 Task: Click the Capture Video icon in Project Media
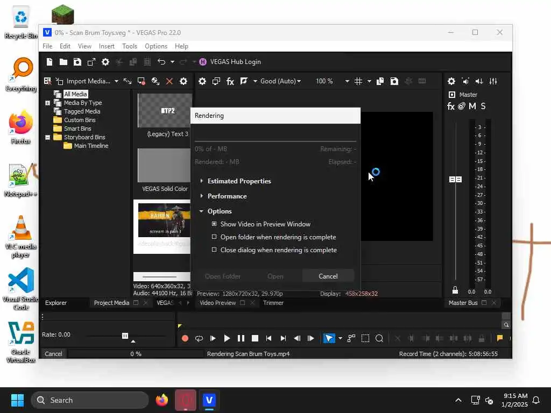[142, 81]
